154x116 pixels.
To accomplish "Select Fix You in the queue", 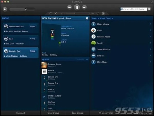I will [x=65, y=103].
